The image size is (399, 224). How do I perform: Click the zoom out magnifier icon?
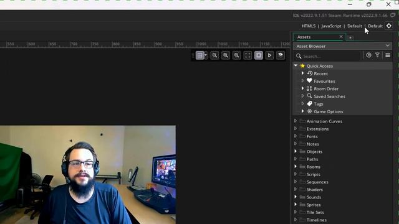point(214,55)
